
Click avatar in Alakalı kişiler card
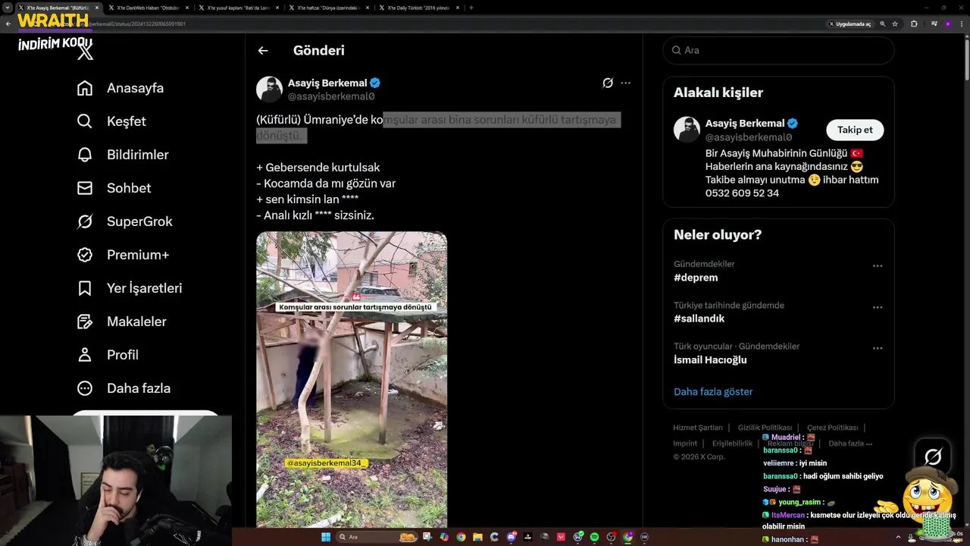[x=687, y=130]
